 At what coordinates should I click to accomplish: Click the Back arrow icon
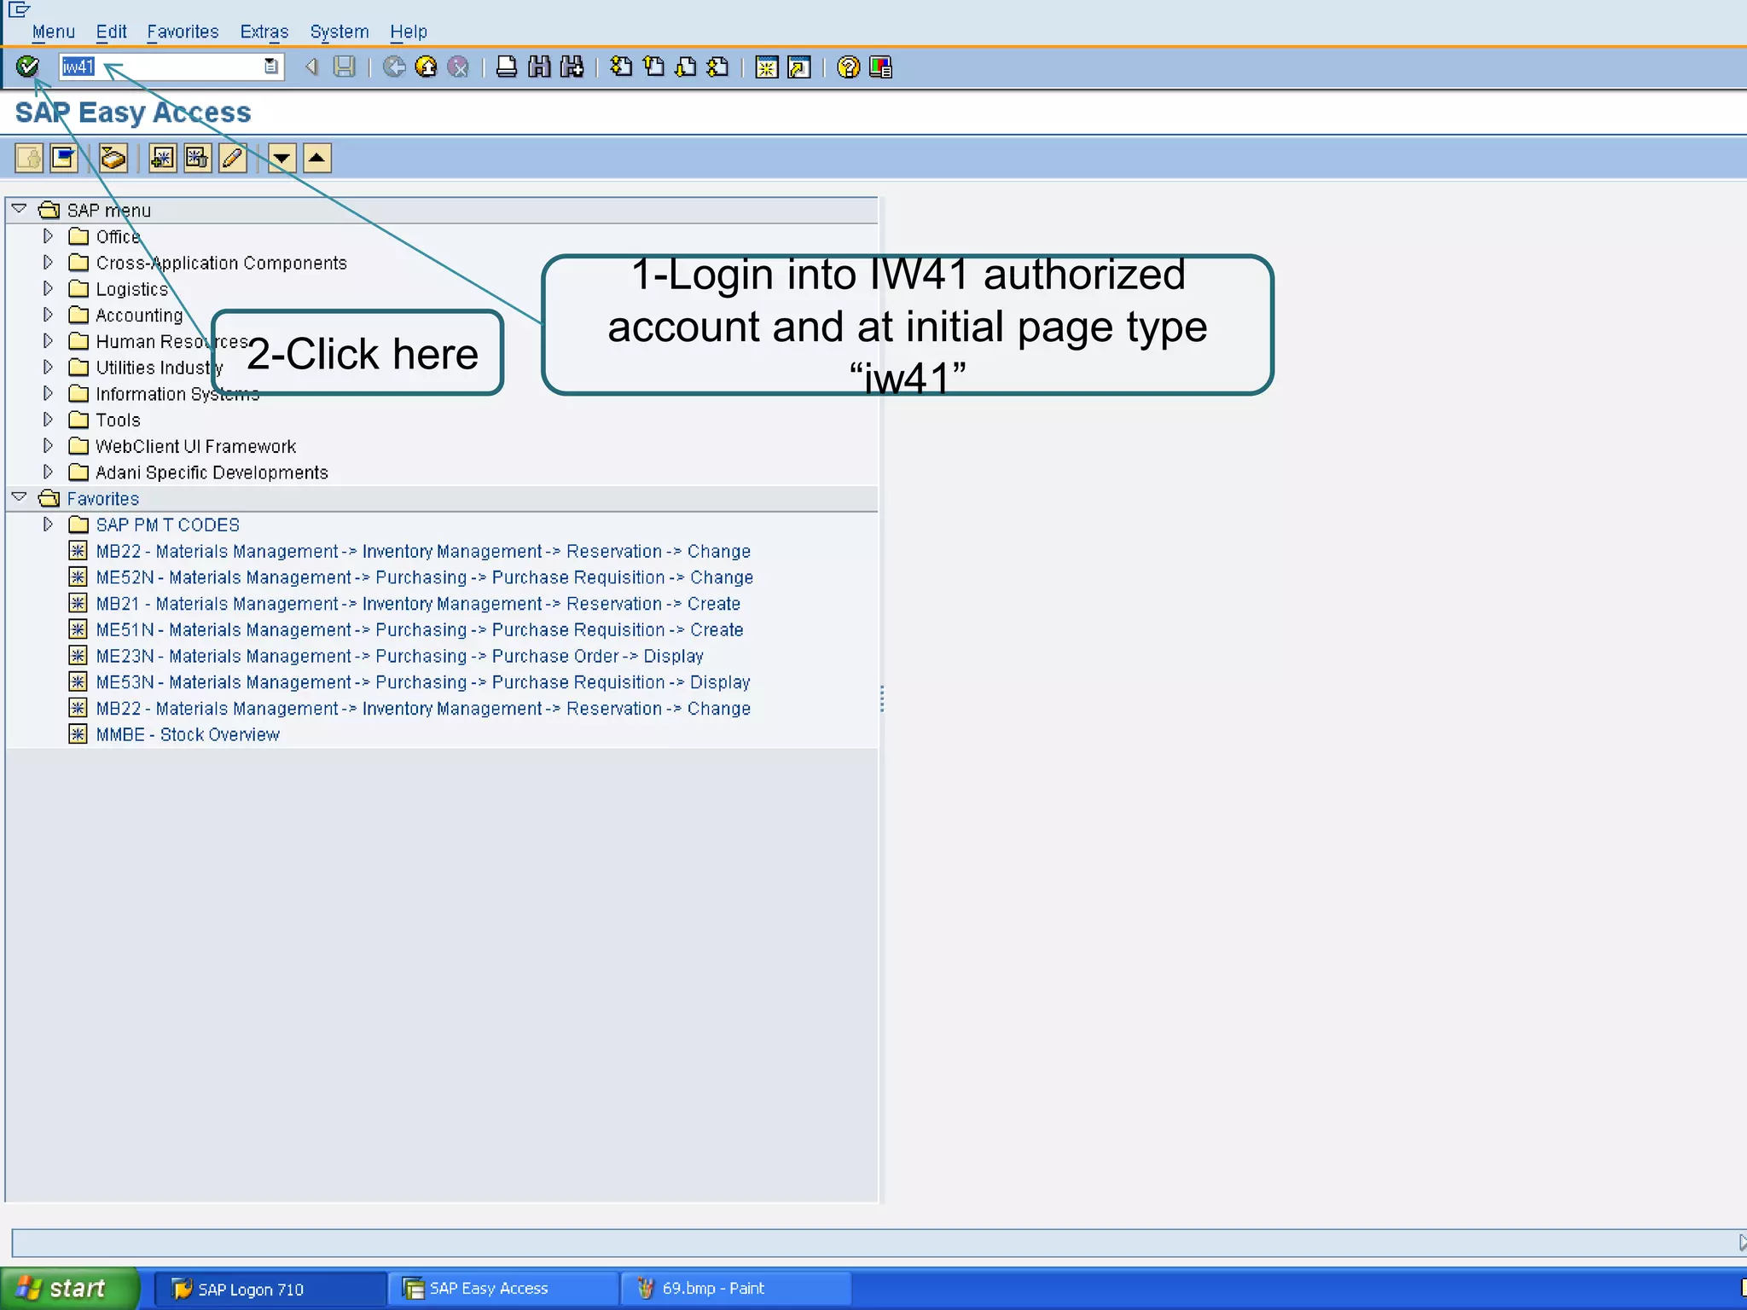point(312,67)
